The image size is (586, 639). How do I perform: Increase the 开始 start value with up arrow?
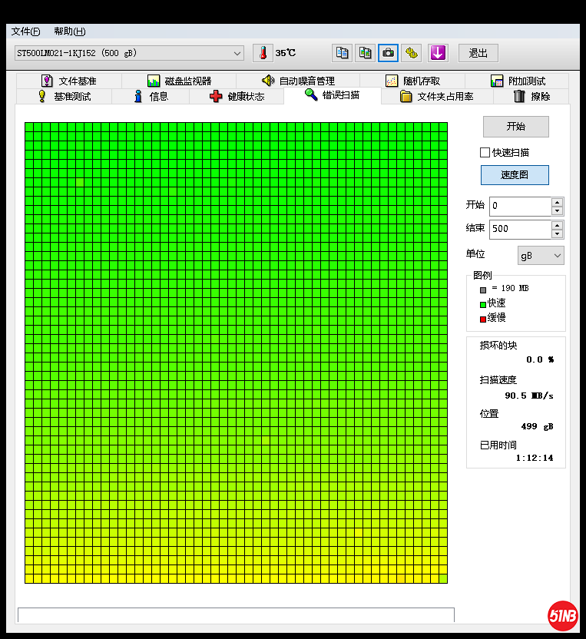click(x=558, y=202)
